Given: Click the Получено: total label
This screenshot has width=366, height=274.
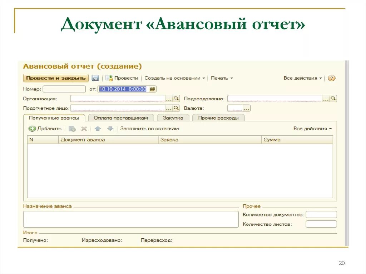Looking at the screenshot, I should click(35, 240).
